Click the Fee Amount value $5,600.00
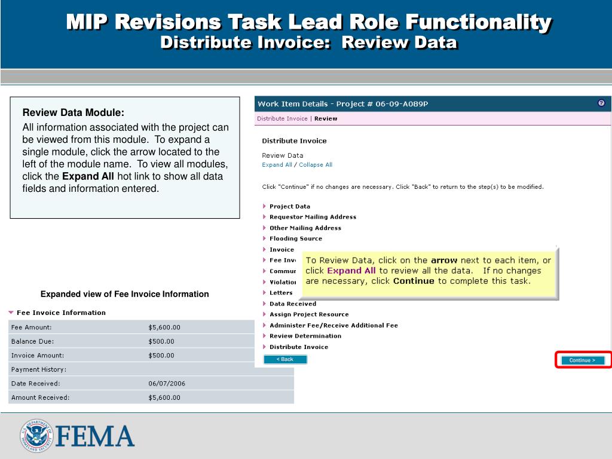 pyautogui.click(x=164, y=327)
